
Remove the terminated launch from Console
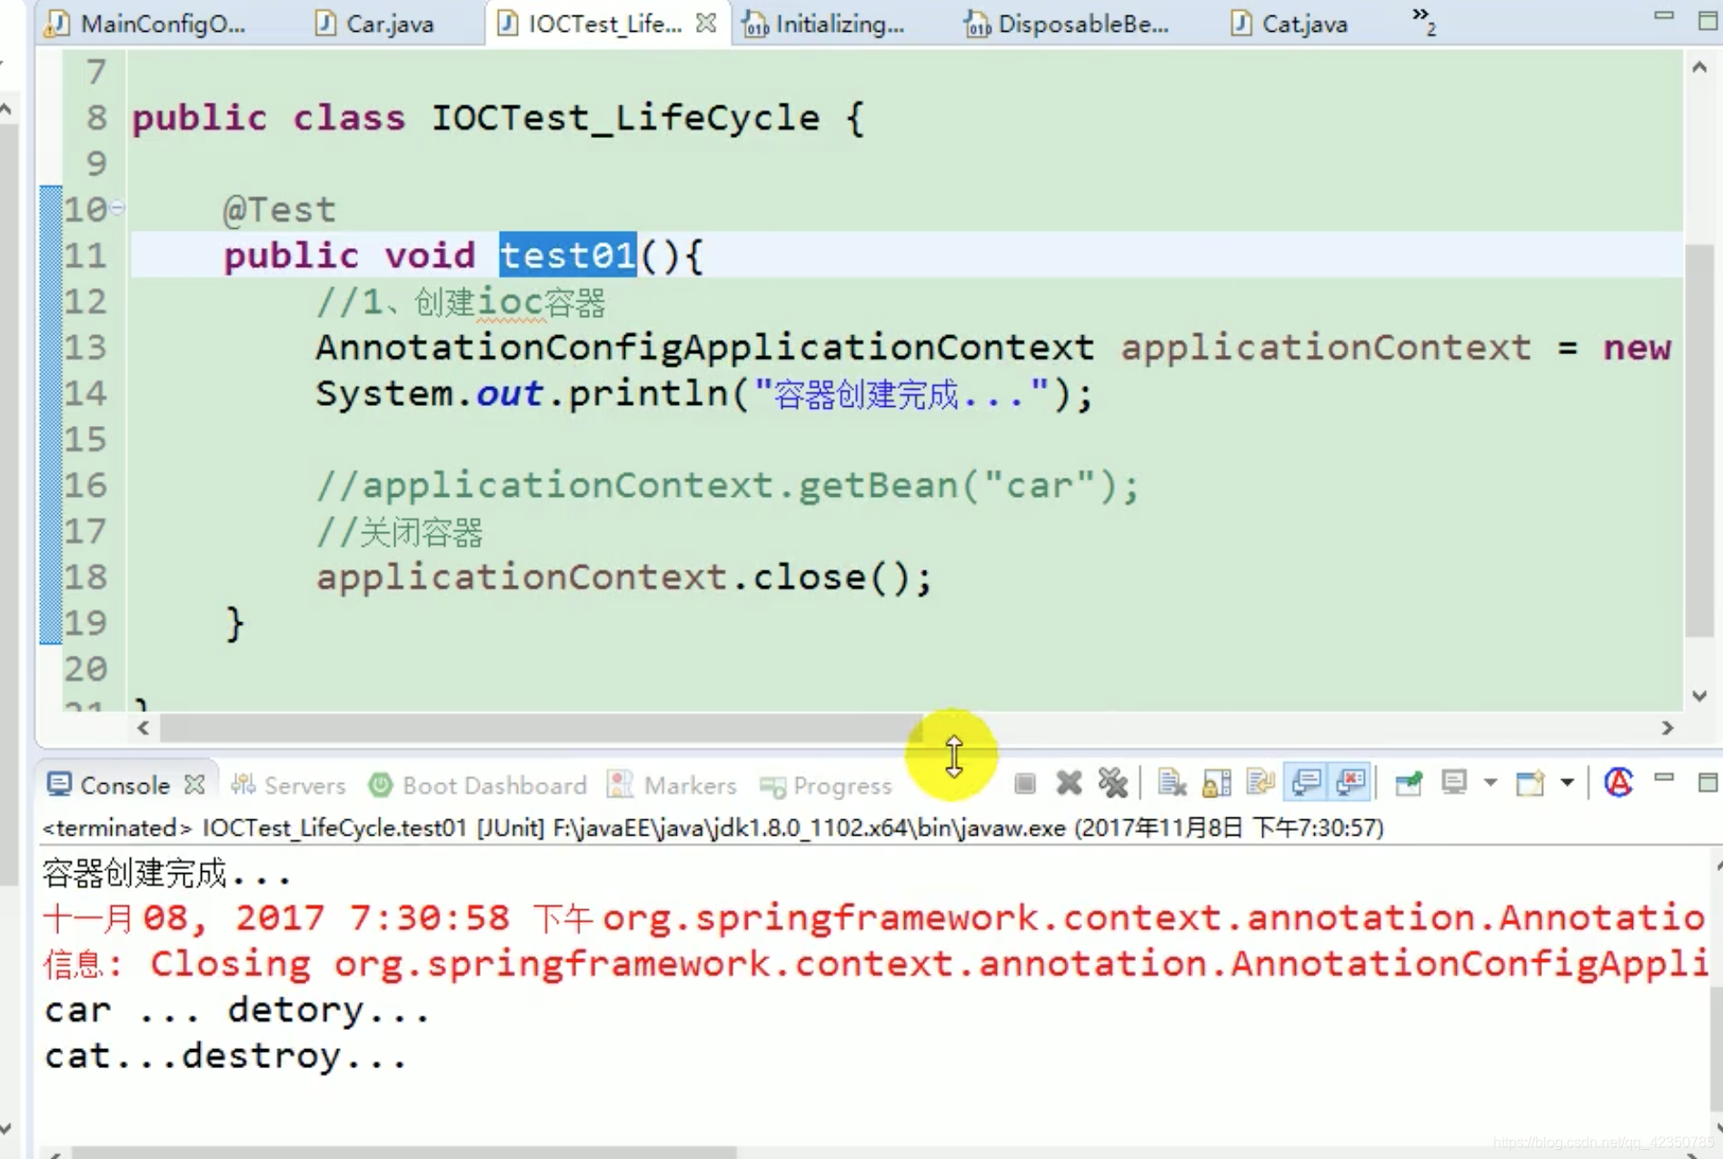click(x=1069, y=784)
